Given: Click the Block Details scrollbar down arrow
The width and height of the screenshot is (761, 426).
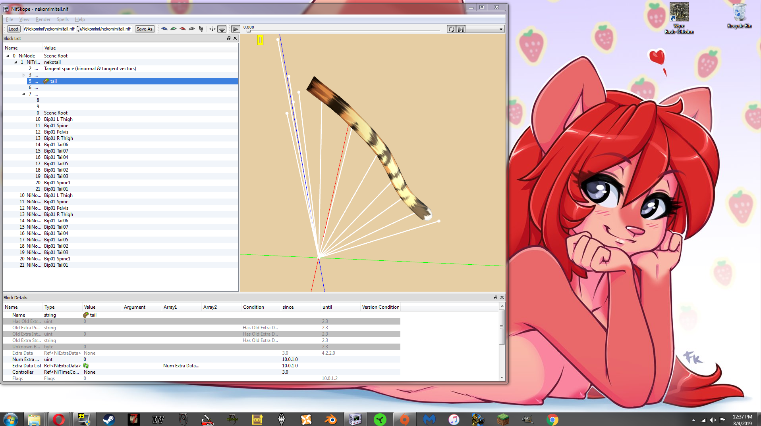Looking at the screenshot, I should [502, 378].
